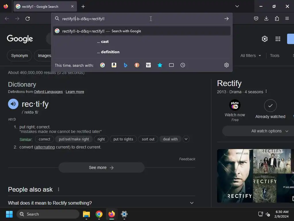This screenshot has height=221, width=294.
Task: Expand What does it mean to Rectify something
Action: [101, 203]
